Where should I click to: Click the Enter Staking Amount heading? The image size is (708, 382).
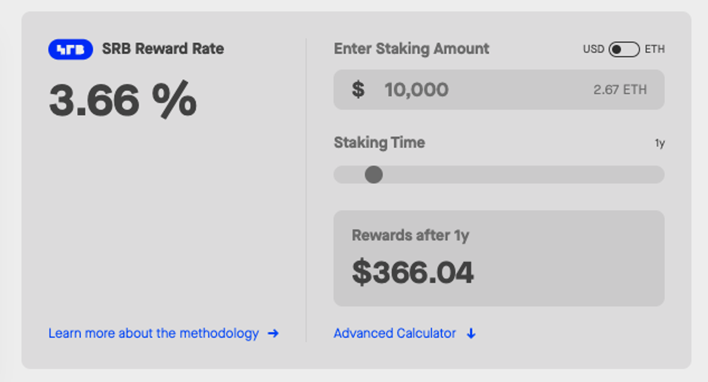click(x=412, y=49)
